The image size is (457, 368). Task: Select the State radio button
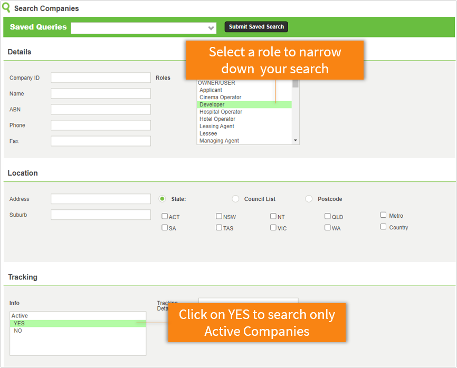(162, 199)
